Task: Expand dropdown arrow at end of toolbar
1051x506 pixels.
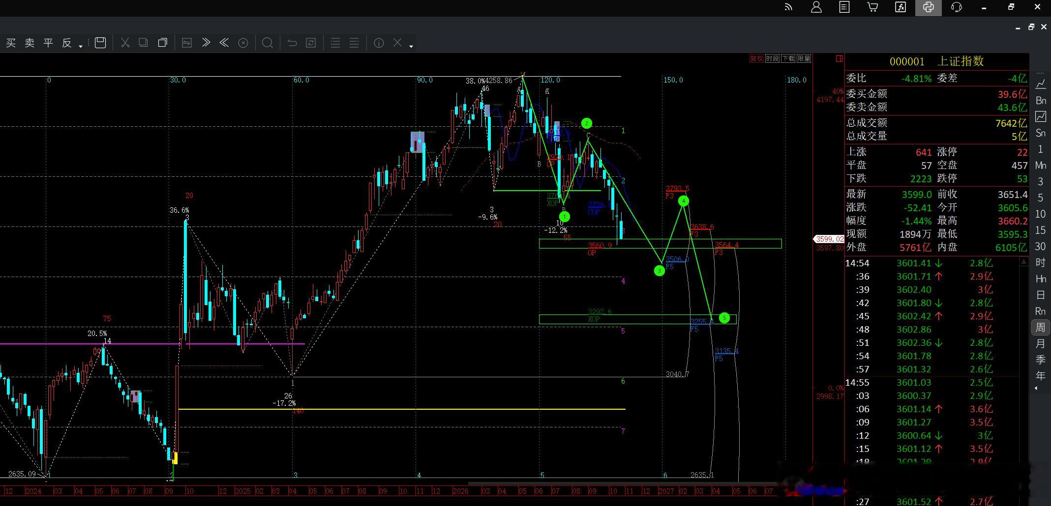Action: click(411, 46)
